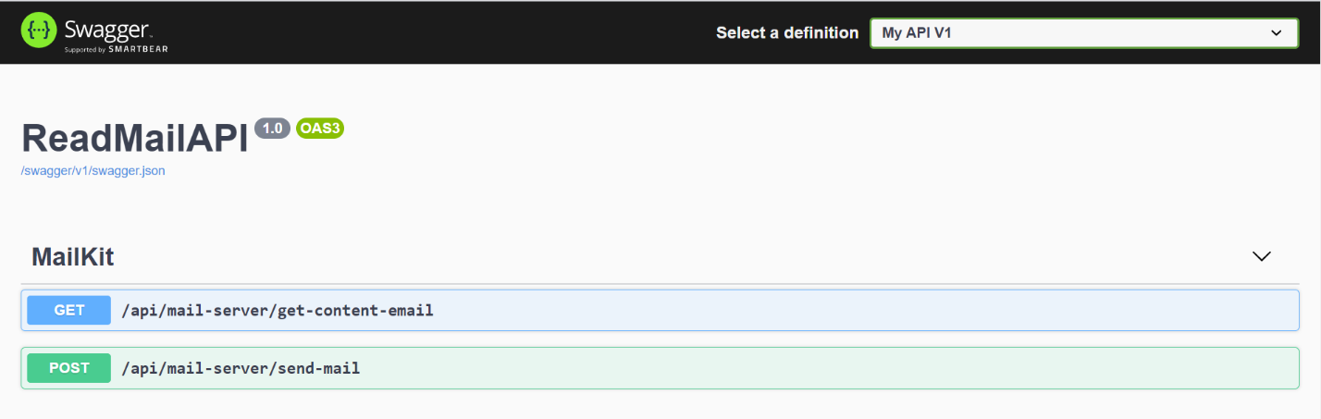Click the green POST method badge
Viewport: 1321px width, 419px height.
(69, 368)
